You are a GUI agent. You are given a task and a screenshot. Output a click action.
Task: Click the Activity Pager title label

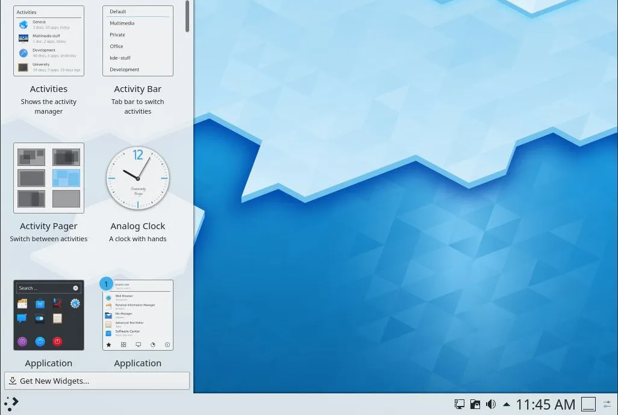[48, 226]
